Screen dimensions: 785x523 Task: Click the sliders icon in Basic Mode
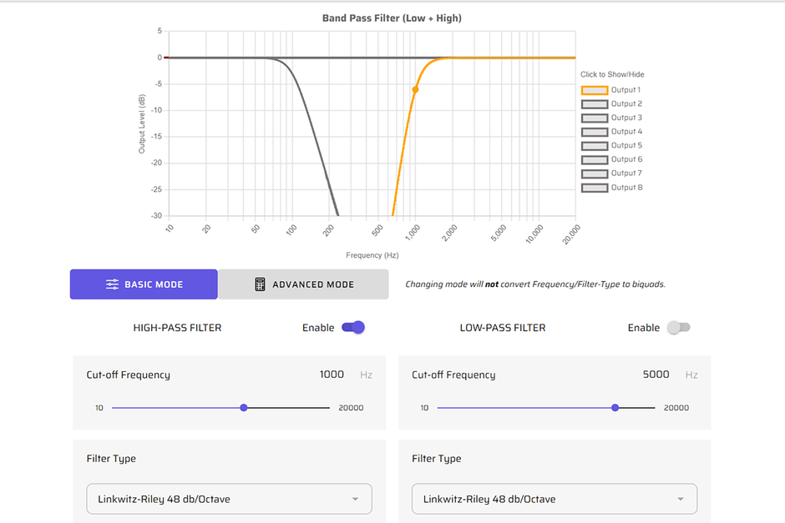click(112, 284)
